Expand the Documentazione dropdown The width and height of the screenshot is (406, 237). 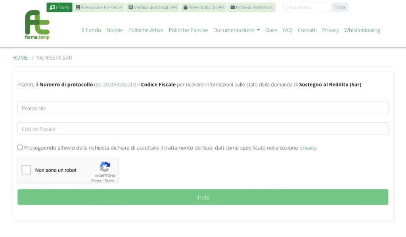236,30
